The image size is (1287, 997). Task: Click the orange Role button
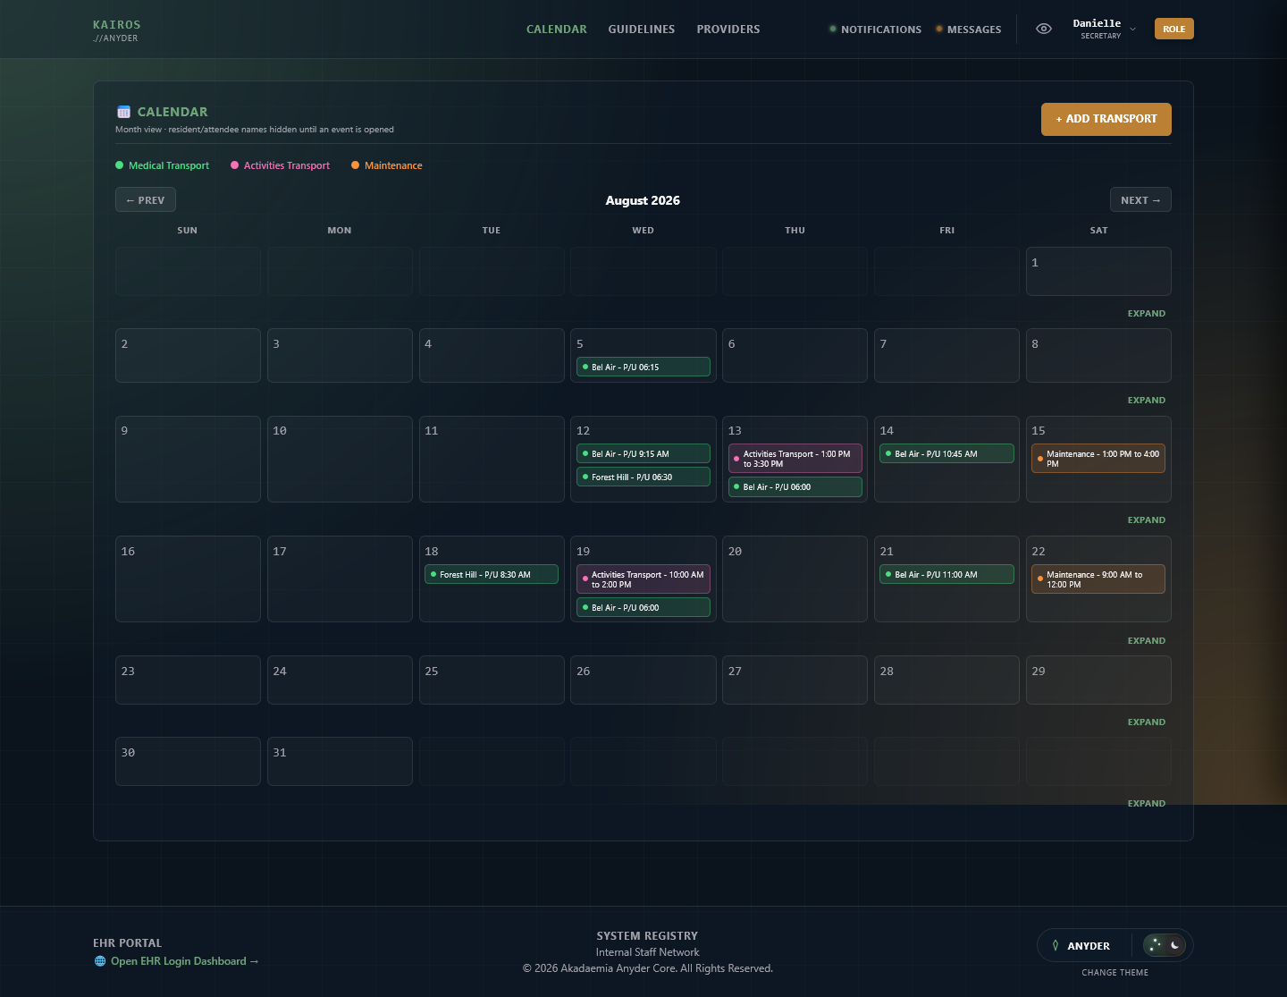(1173, 30)
